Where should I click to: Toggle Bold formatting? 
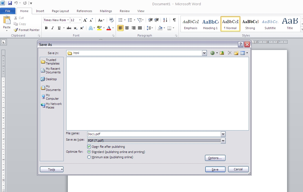point(46,28)
